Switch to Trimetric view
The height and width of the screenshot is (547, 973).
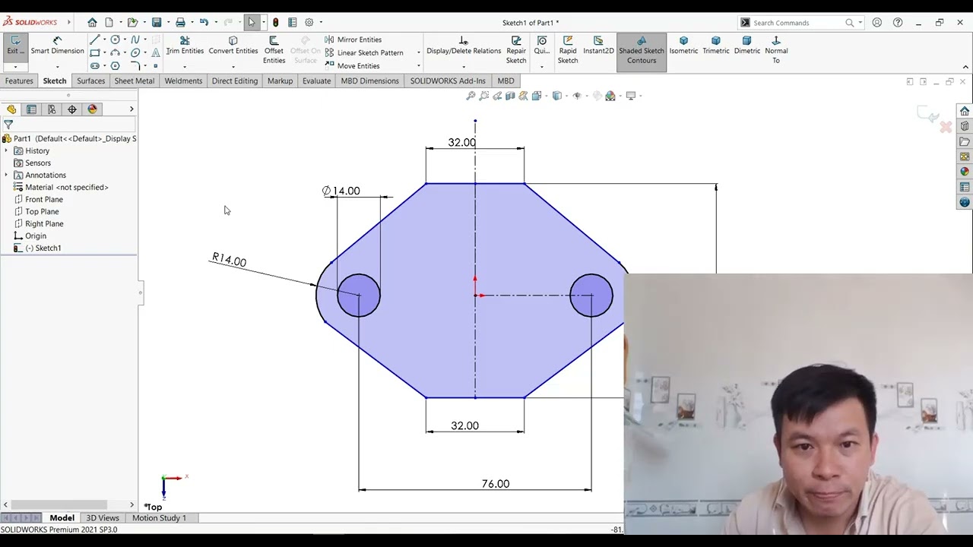point(716,46)
